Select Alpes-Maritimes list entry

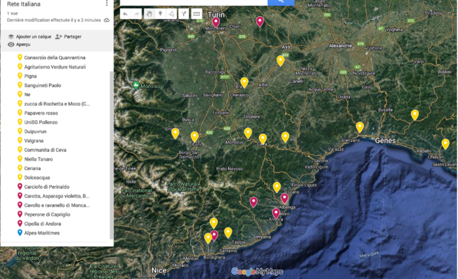coord(42,233)
